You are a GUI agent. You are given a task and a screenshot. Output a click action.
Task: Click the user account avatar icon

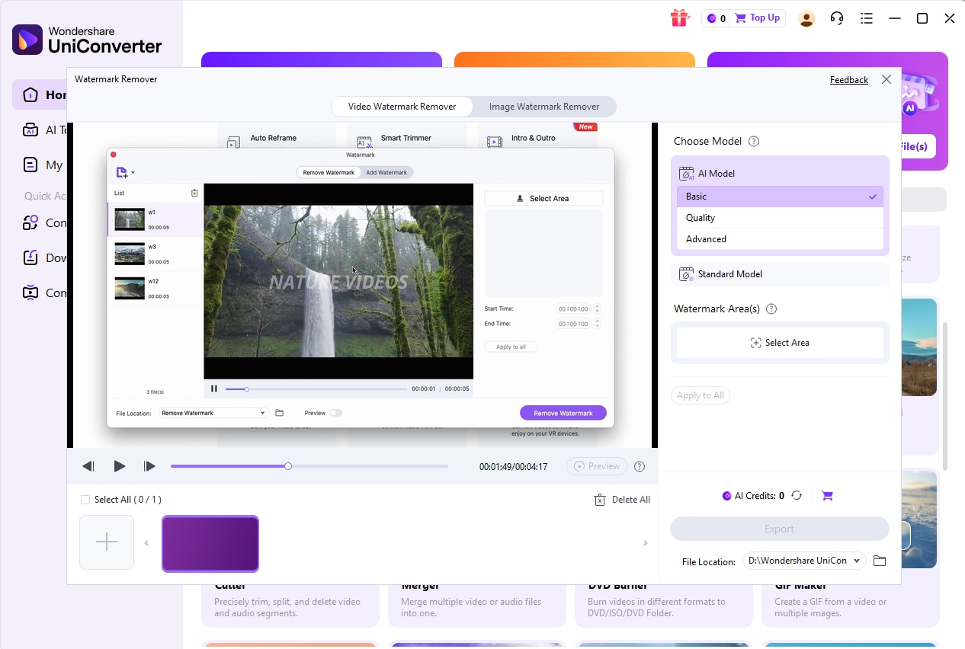pyautogui.click(x=806, y=18)
